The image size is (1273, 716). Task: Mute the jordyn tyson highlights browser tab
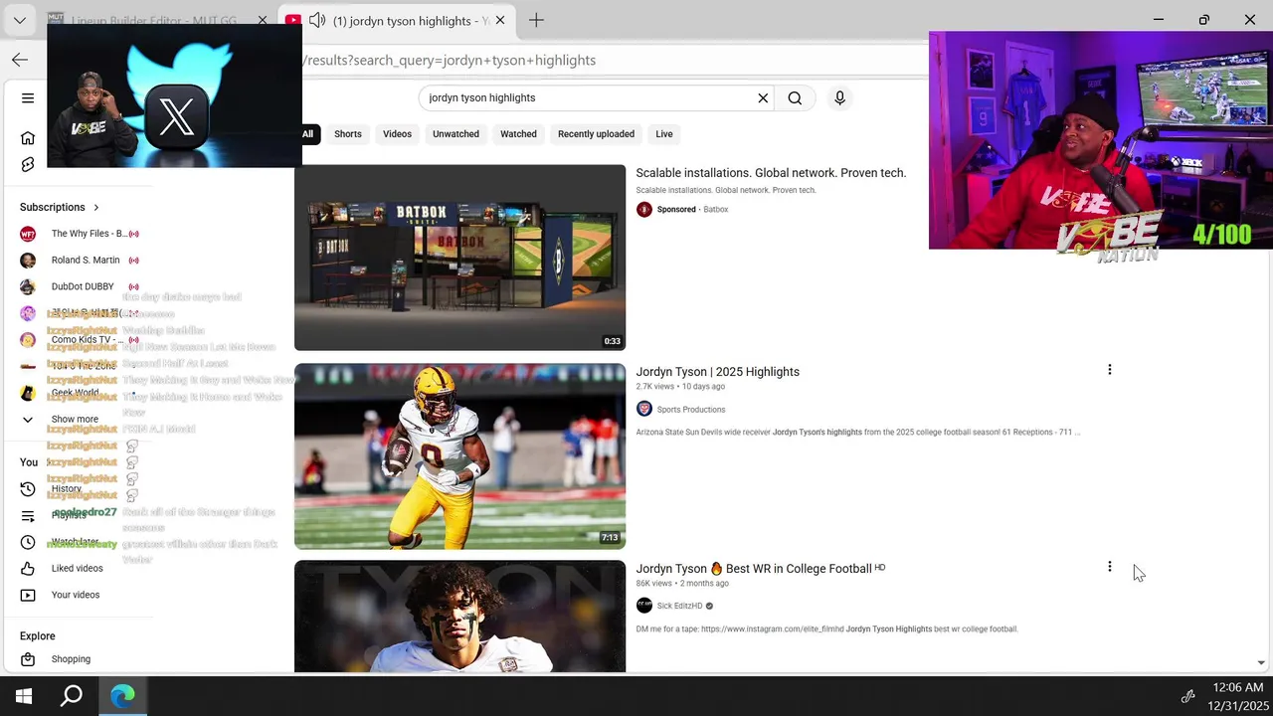[317, 20]
